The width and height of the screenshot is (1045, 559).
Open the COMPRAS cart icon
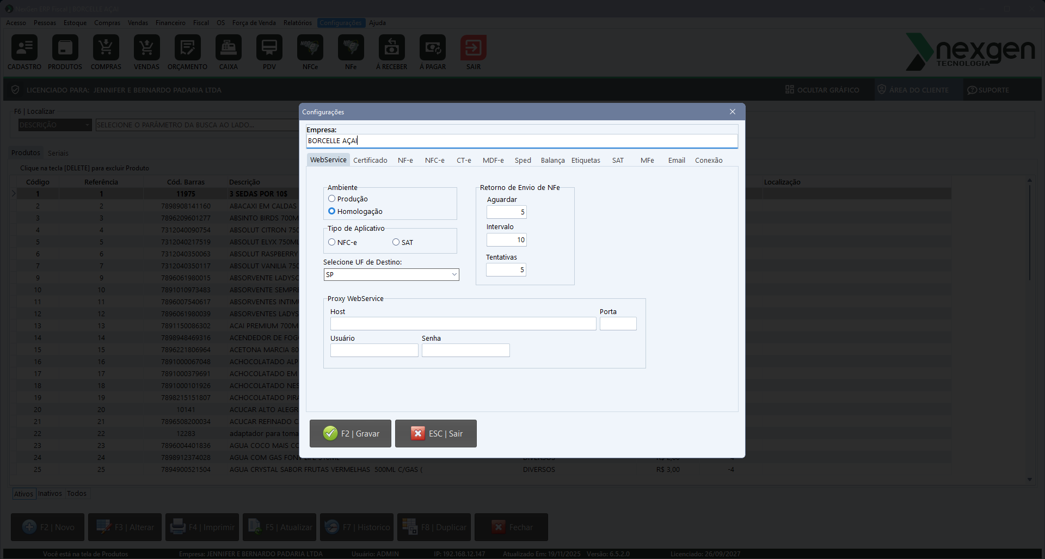tap(106, 48)
